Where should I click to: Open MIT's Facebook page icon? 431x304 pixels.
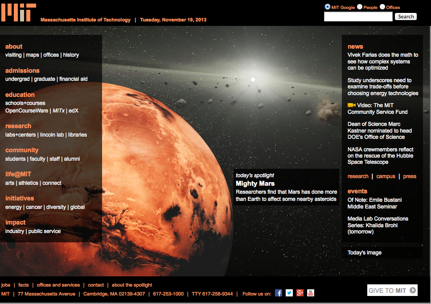(278, 293)
